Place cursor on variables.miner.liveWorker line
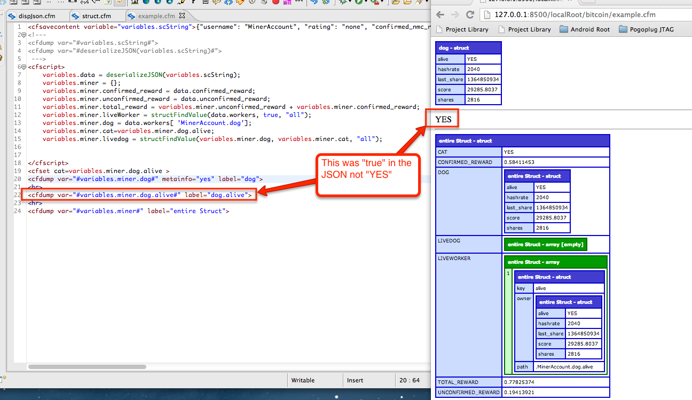 [177, 115]
